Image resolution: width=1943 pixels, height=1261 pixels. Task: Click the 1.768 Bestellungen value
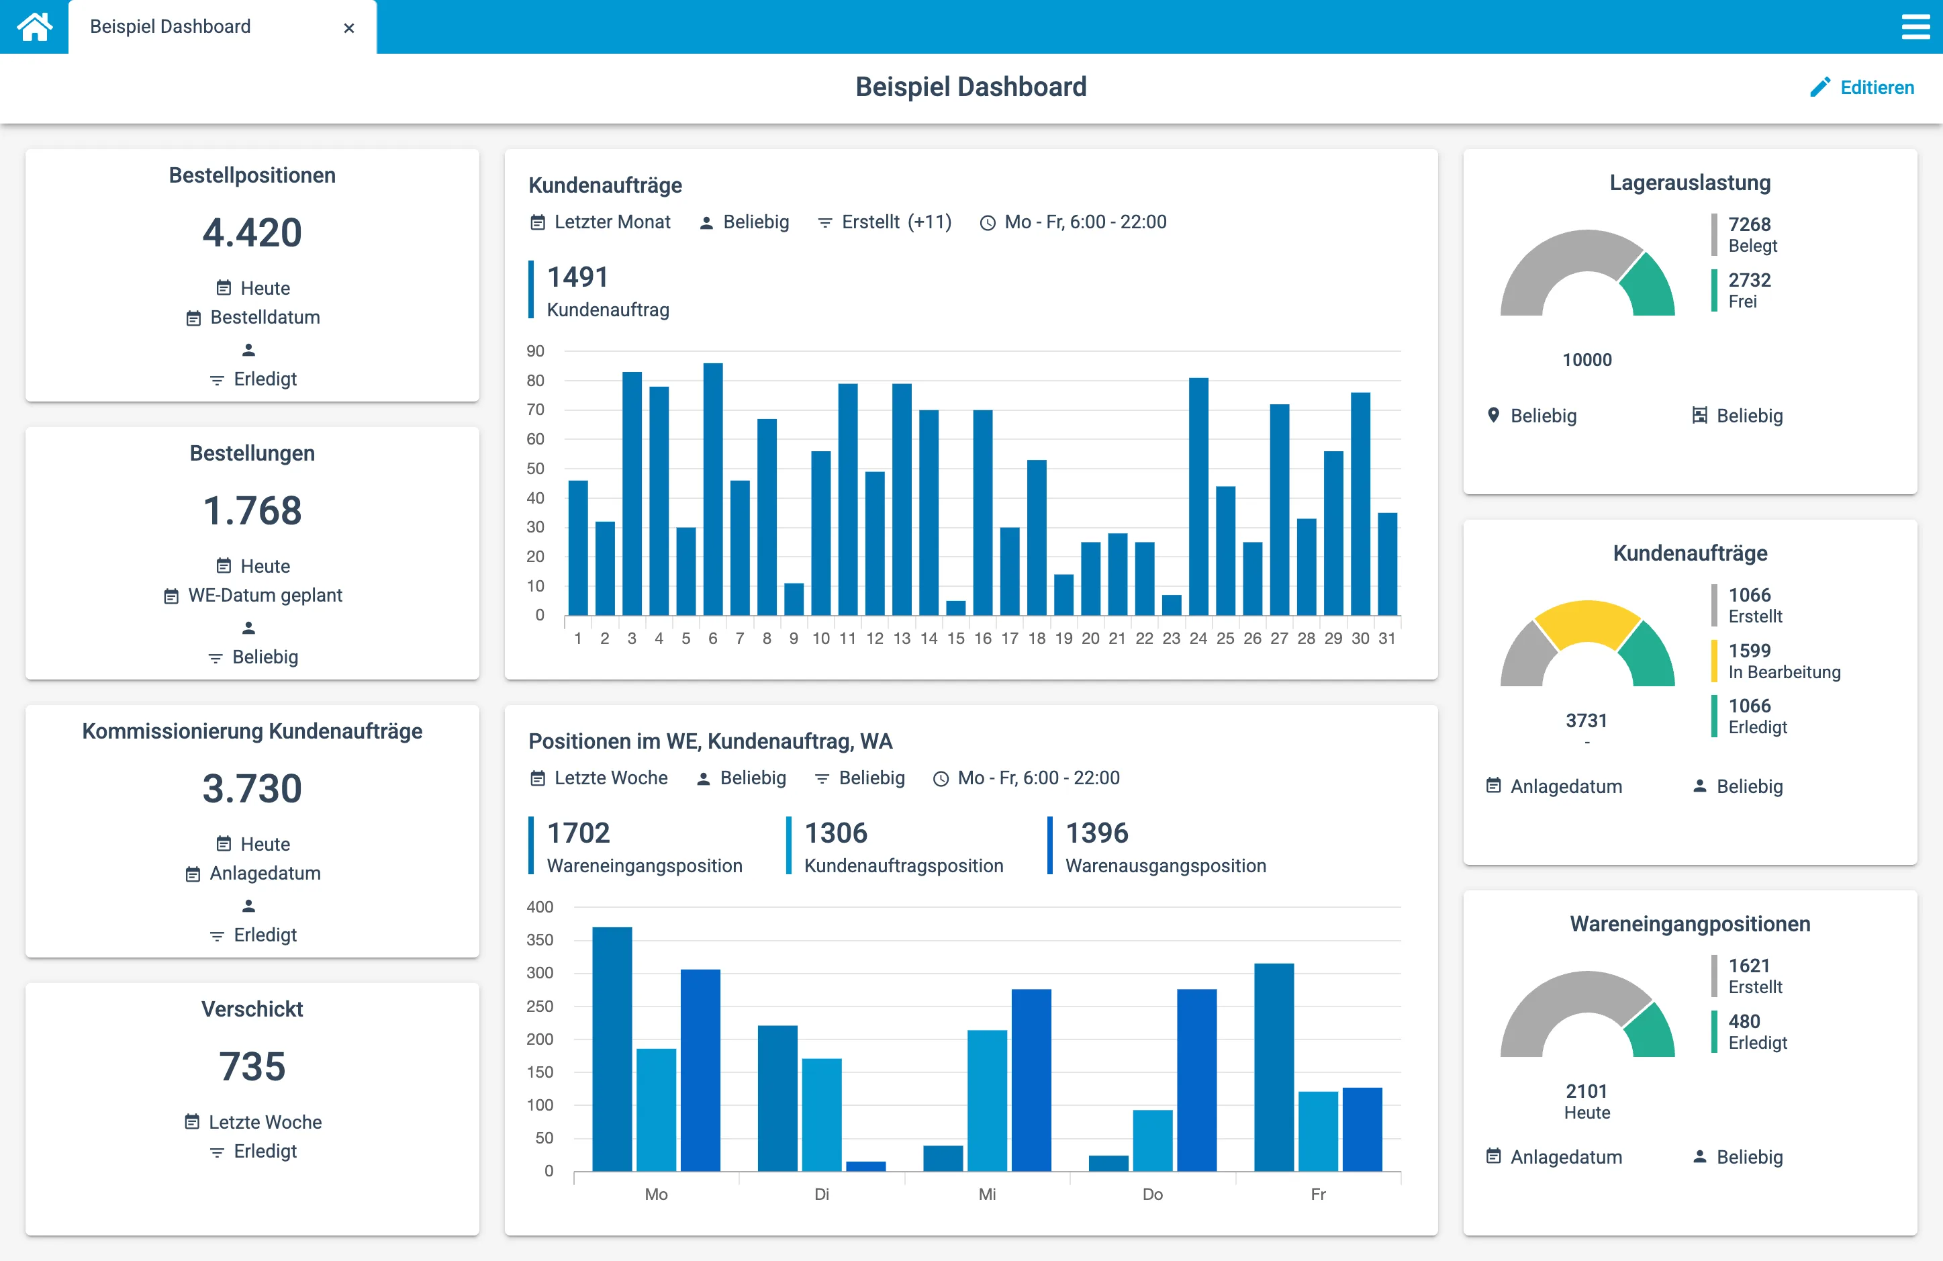tap(252, 510)
